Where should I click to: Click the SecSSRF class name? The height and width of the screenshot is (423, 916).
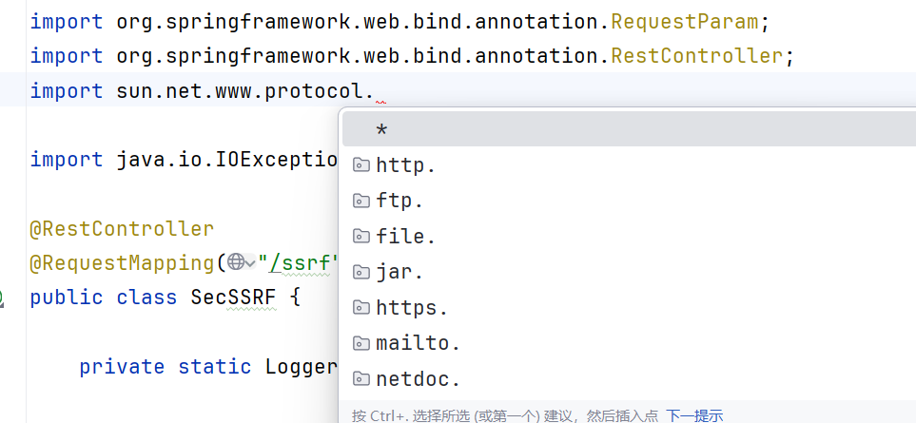(x=233, y=298)
